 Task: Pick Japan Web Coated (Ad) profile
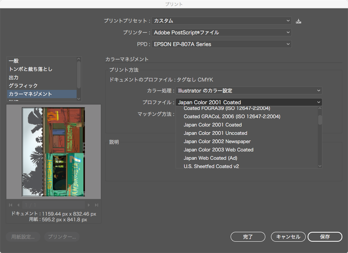210,158
